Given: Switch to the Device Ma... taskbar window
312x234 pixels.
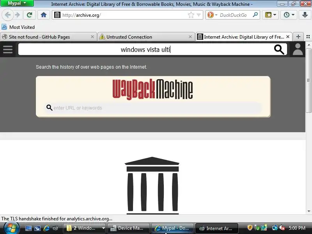Looking at the screenshot, I should pyautogui.click(x=128, y=228).
